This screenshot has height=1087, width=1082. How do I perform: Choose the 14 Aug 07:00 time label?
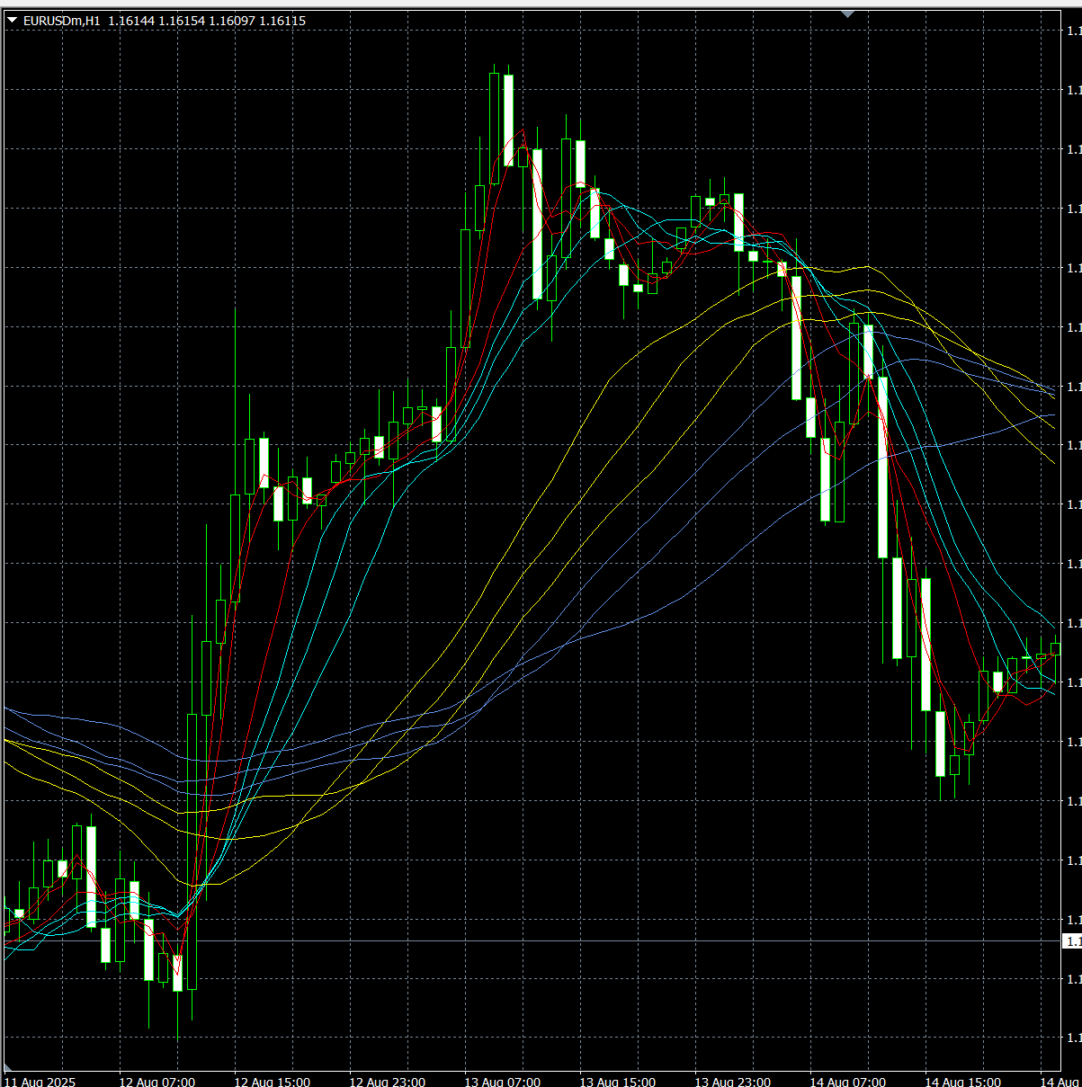click(x=848, y=1081)
